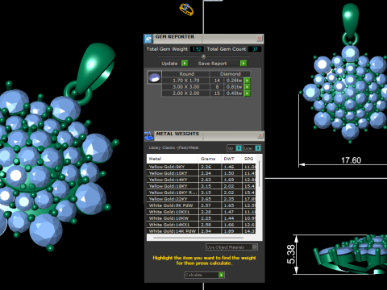The image size is (387, 290).
Task: Click the 3.00 X 3.00 size cell
Action: pos(185,87)
